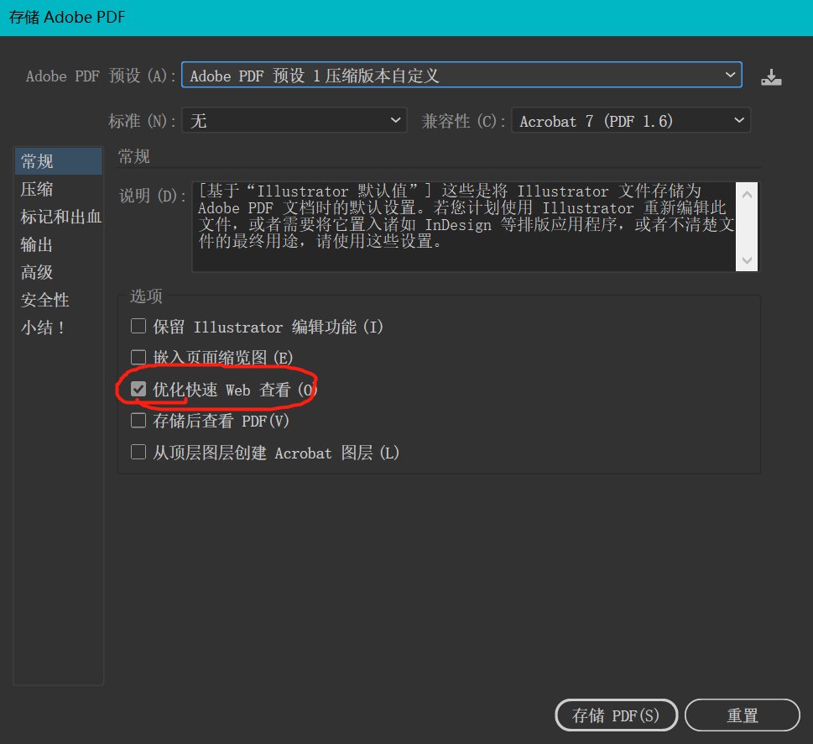Check 从顶层图层创建 Acrobat 图层
Viewport: 813px width, 744px height.
click(138, 452)
